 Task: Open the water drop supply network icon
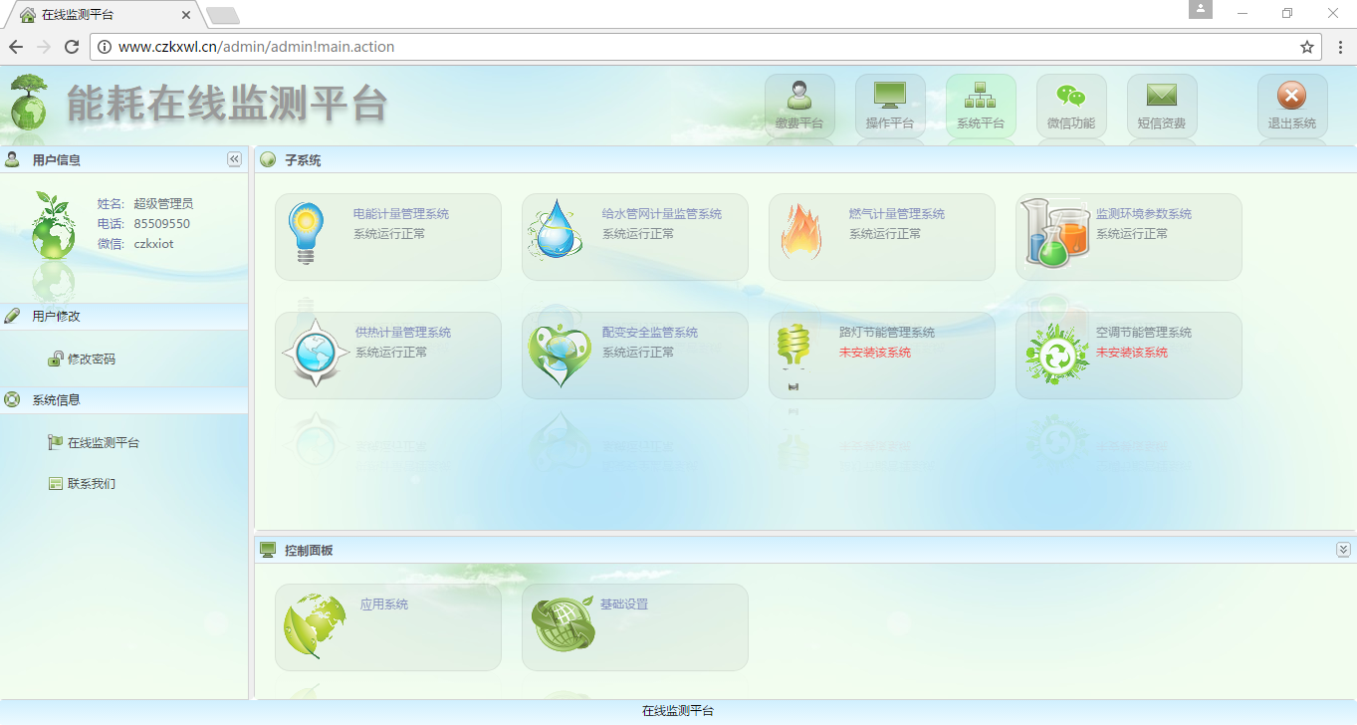pos(555,230)
